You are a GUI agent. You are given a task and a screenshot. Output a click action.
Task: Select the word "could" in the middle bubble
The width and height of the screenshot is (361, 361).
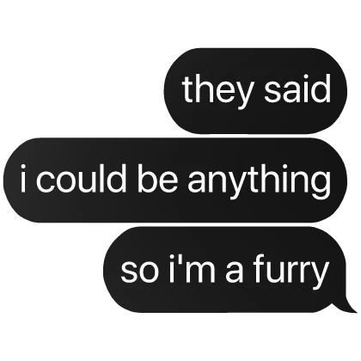coord(81,178)
